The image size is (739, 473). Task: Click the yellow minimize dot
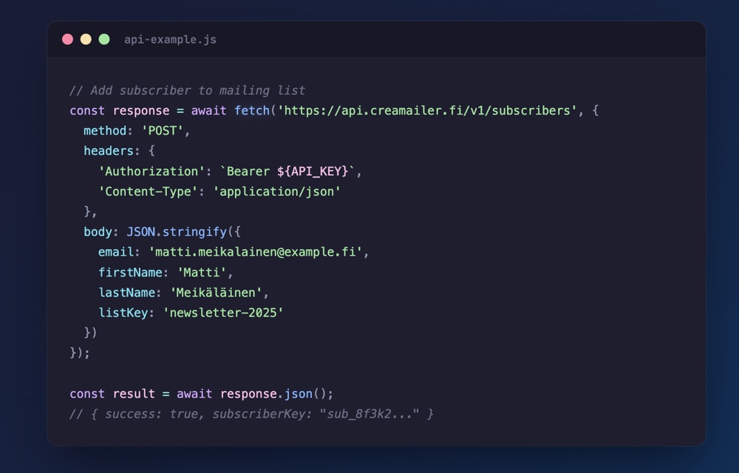86,39
